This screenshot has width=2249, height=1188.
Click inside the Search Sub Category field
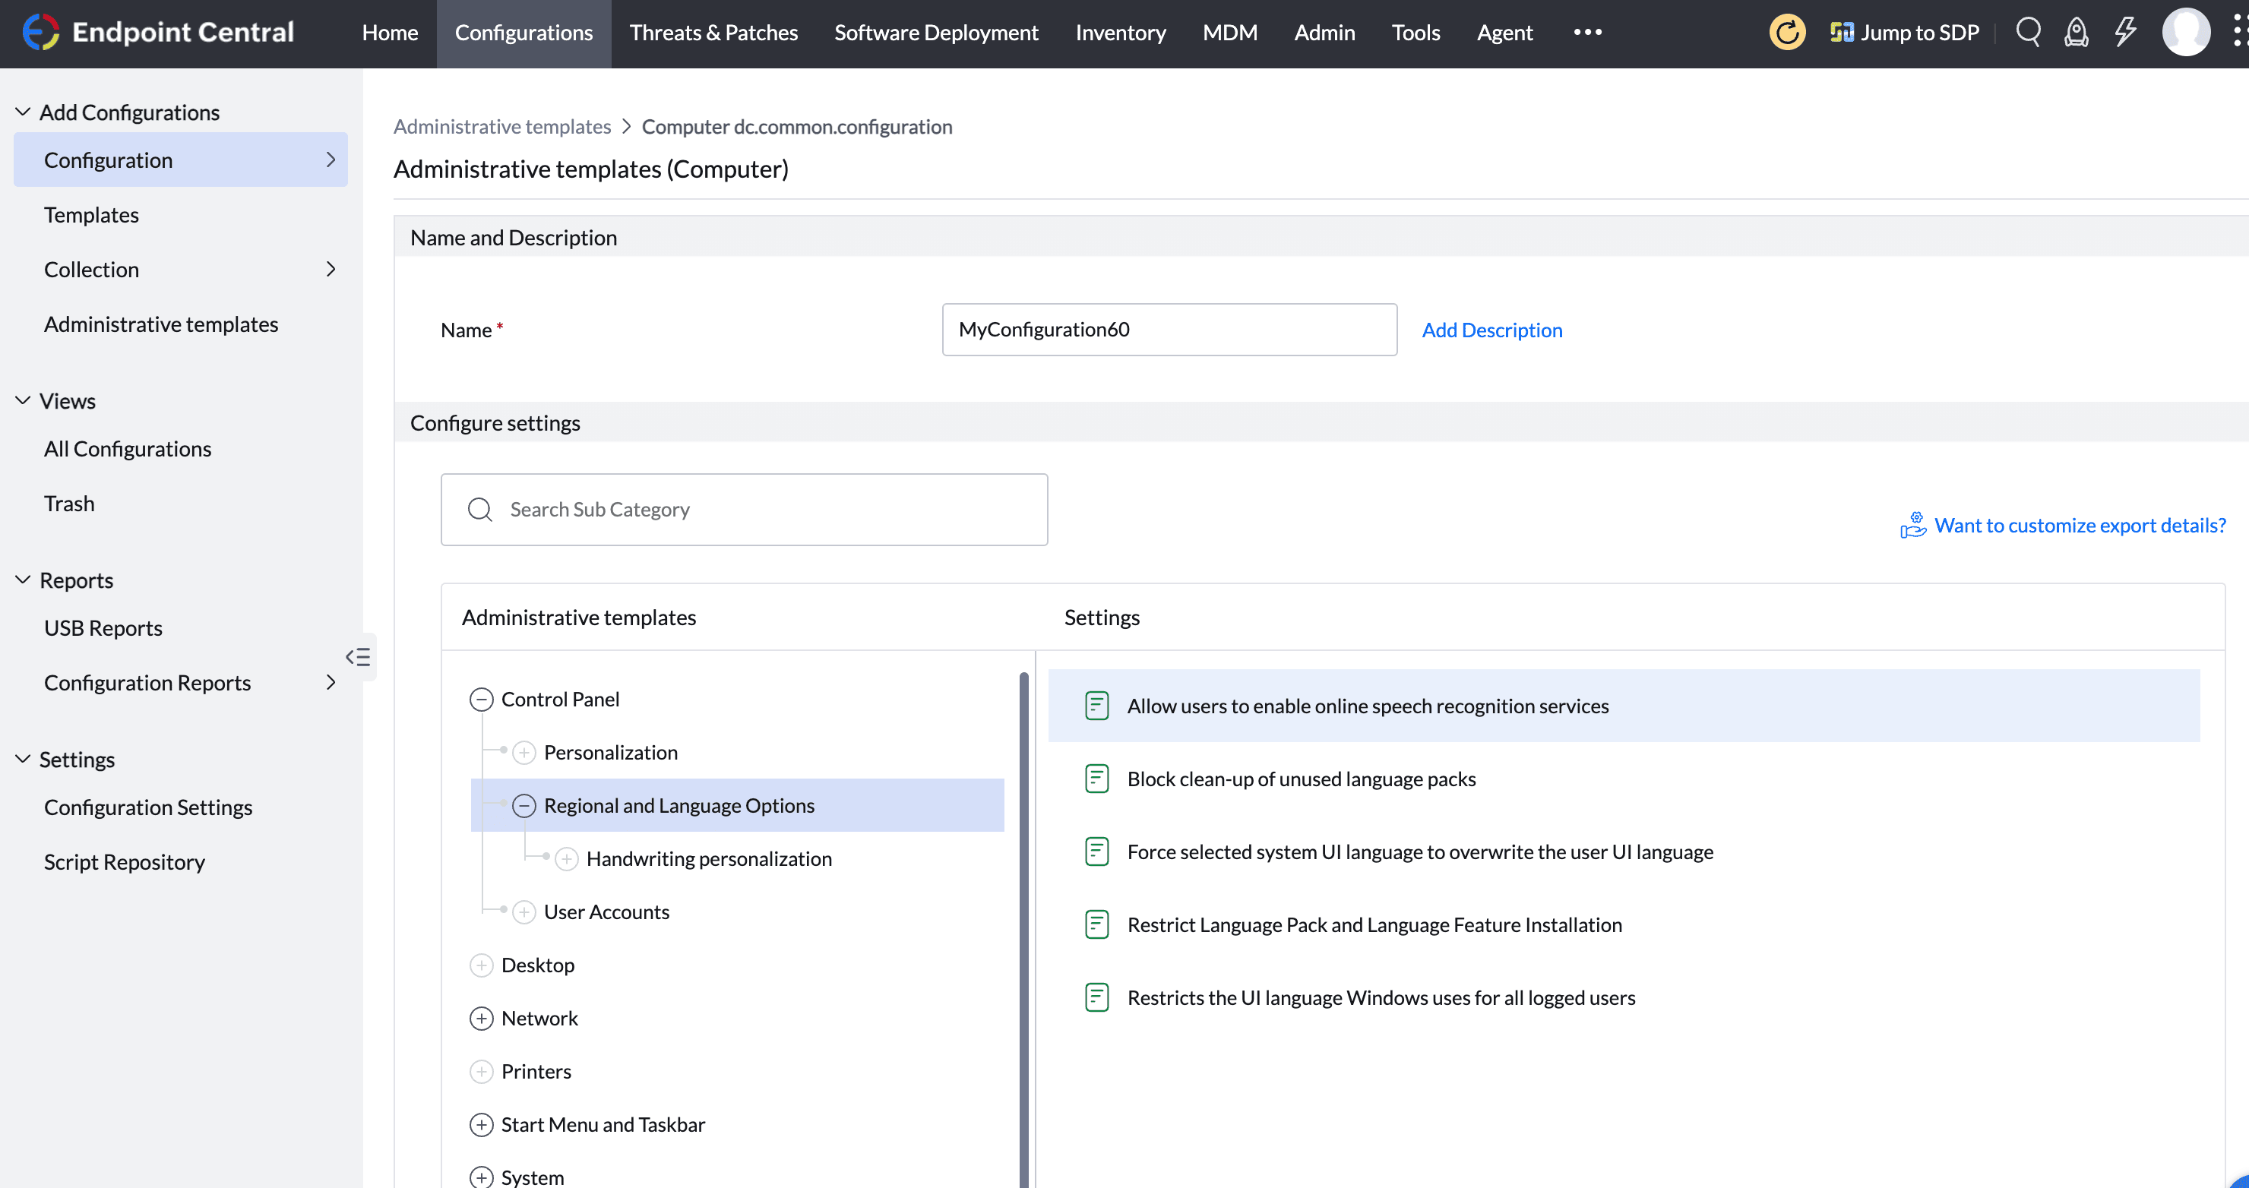[744, 509]
